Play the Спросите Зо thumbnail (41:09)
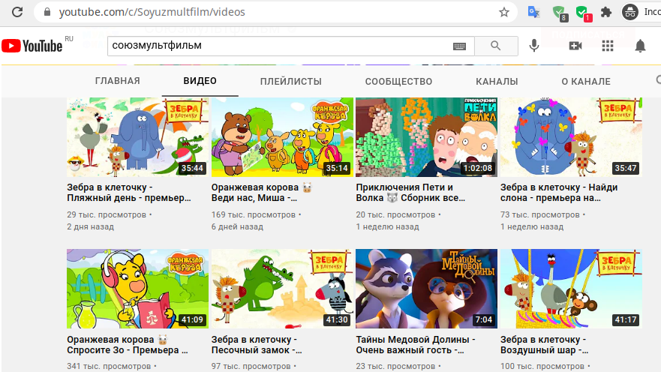Image resolution: width=661 pixels, height=372 pixels. [137, 289]
